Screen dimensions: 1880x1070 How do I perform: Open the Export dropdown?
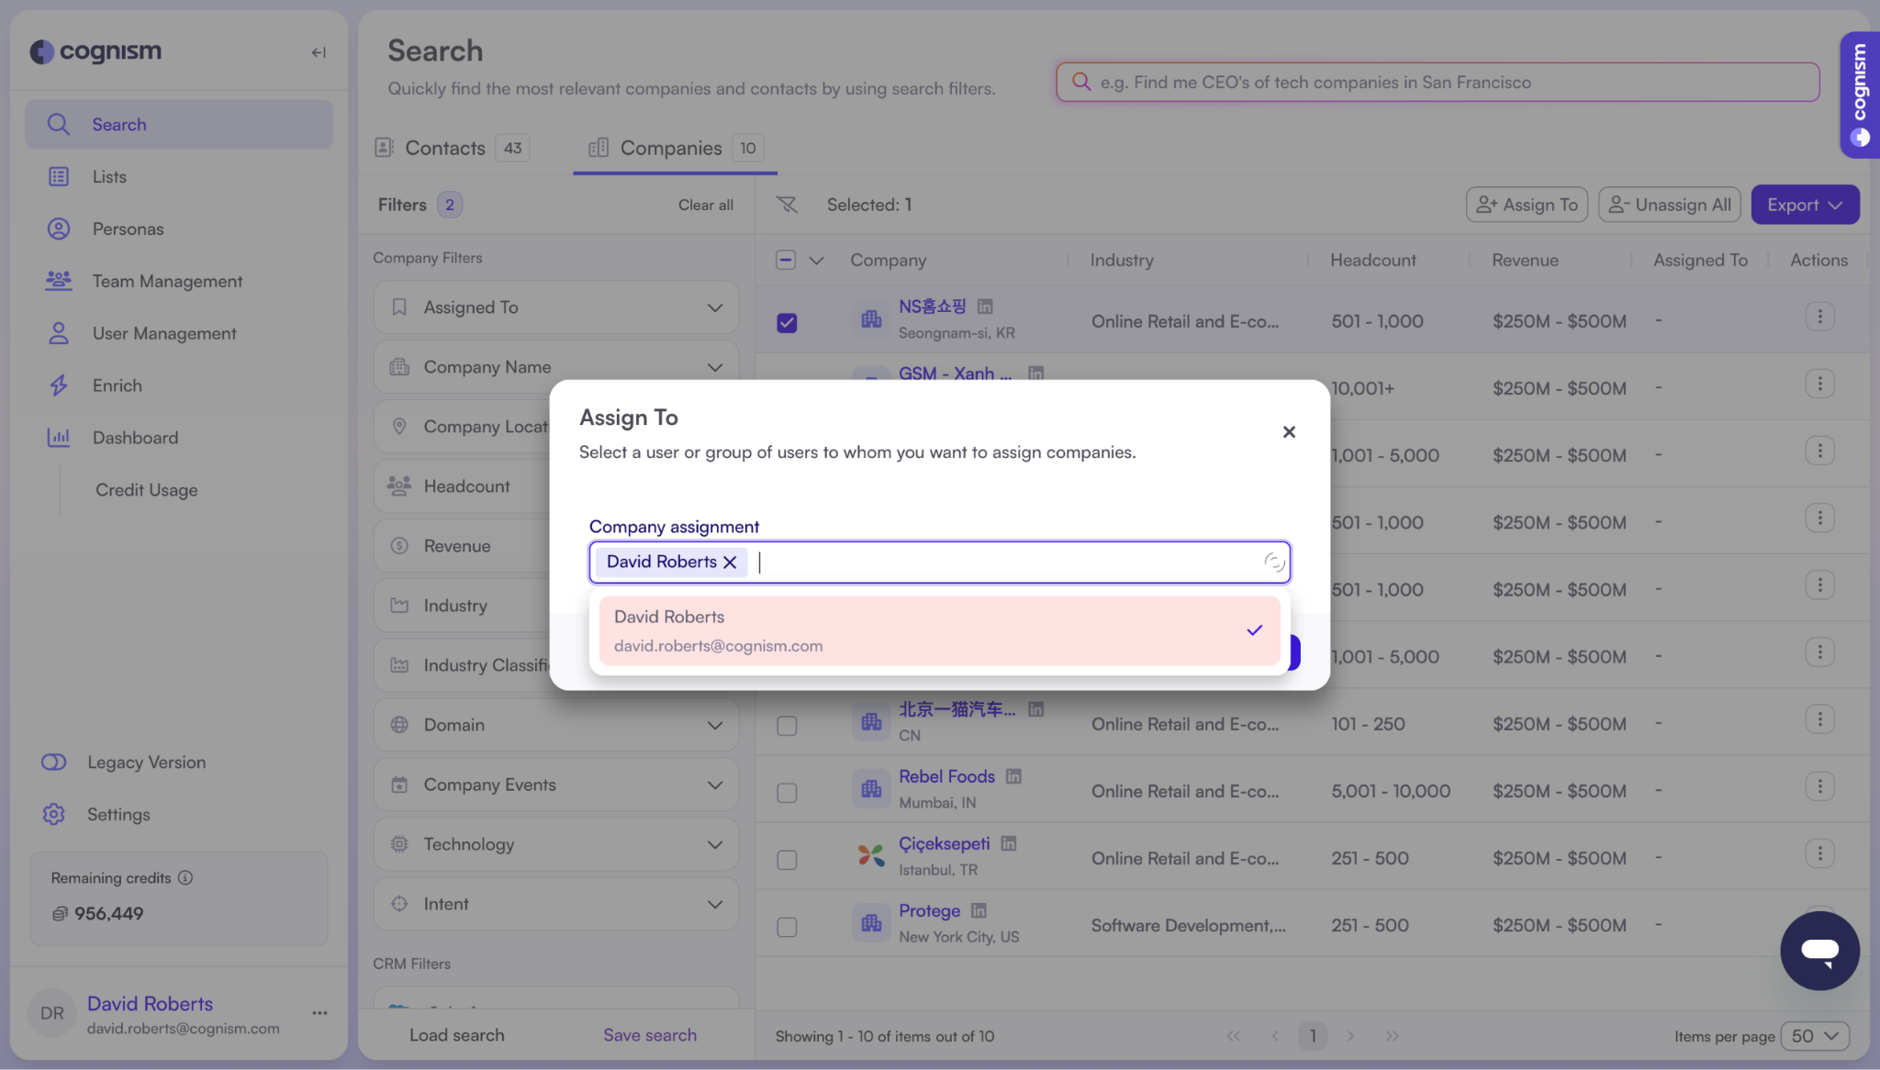point(1805,205)
